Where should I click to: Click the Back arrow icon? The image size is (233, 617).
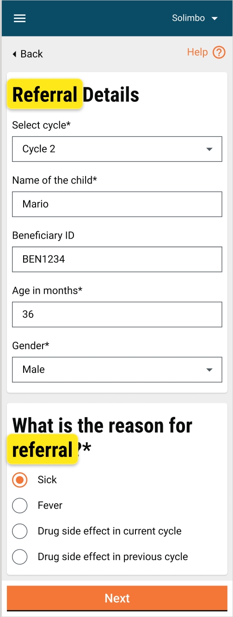click(x=14, y=54)
